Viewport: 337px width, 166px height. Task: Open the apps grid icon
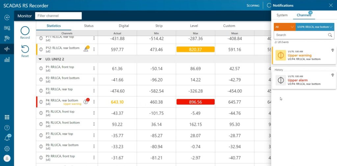click(x=7, y=117)
